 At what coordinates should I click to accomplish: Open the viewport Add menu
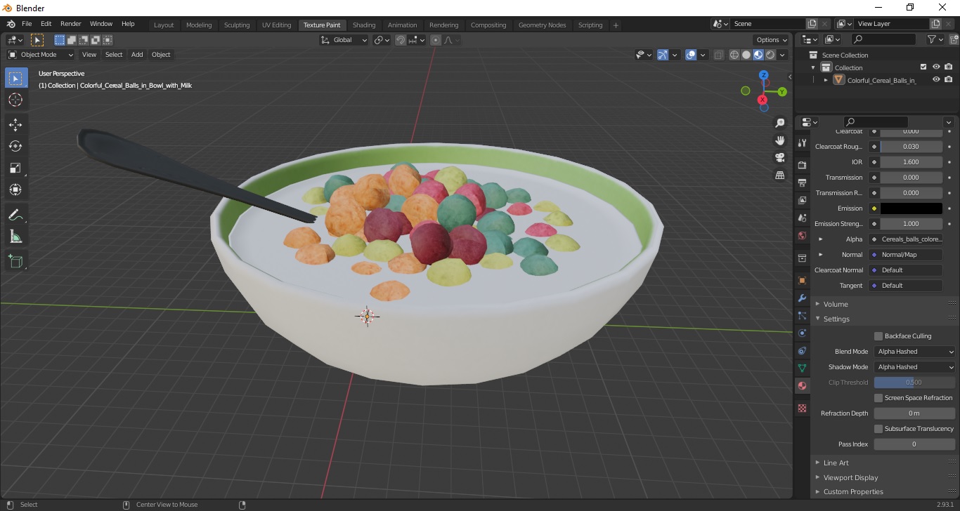(x=137, y=55)
